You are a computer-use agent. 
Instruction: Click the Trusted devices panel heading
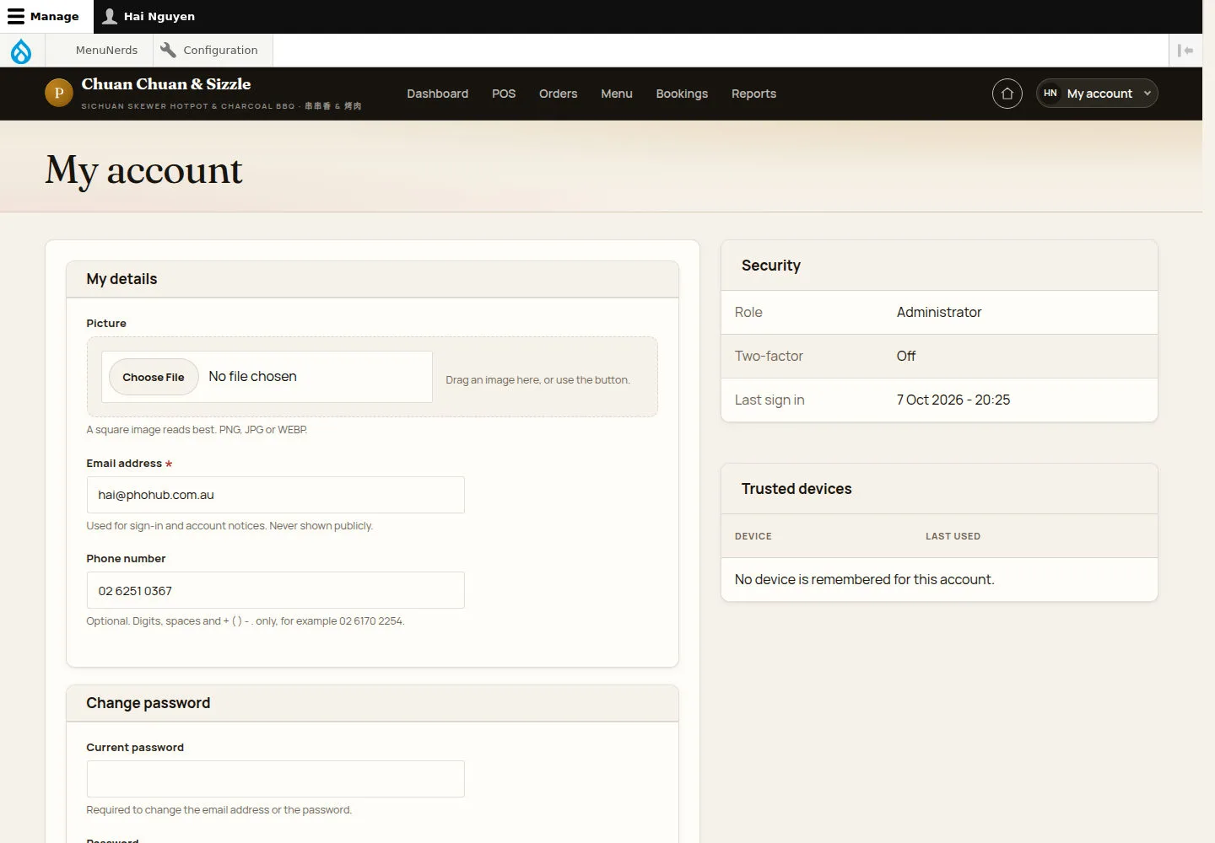tap(796, 489)
